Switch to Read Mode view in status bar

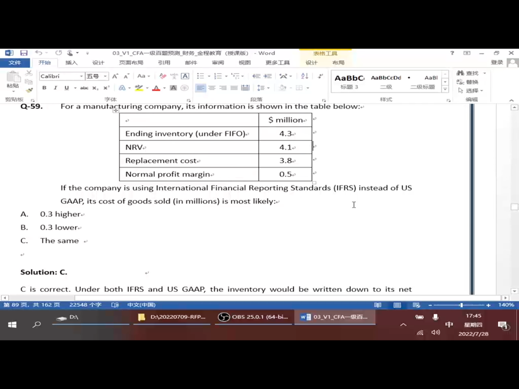click(378, 305)
